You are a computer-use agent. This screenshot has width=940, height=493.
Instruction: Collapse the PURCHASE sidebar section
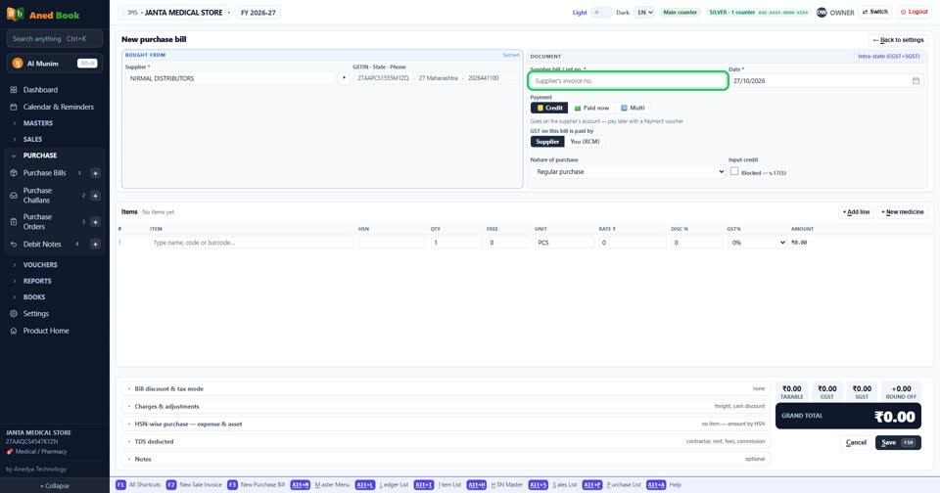pyautogui.click(x=40, y=156)
